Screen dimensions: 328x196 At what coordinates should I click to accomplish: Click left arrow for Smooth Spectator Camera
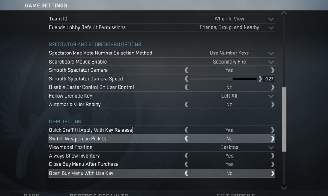[x=186, y=70]
